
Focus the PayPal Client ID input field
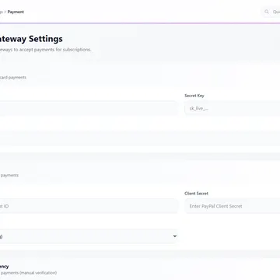coord(89,206)
